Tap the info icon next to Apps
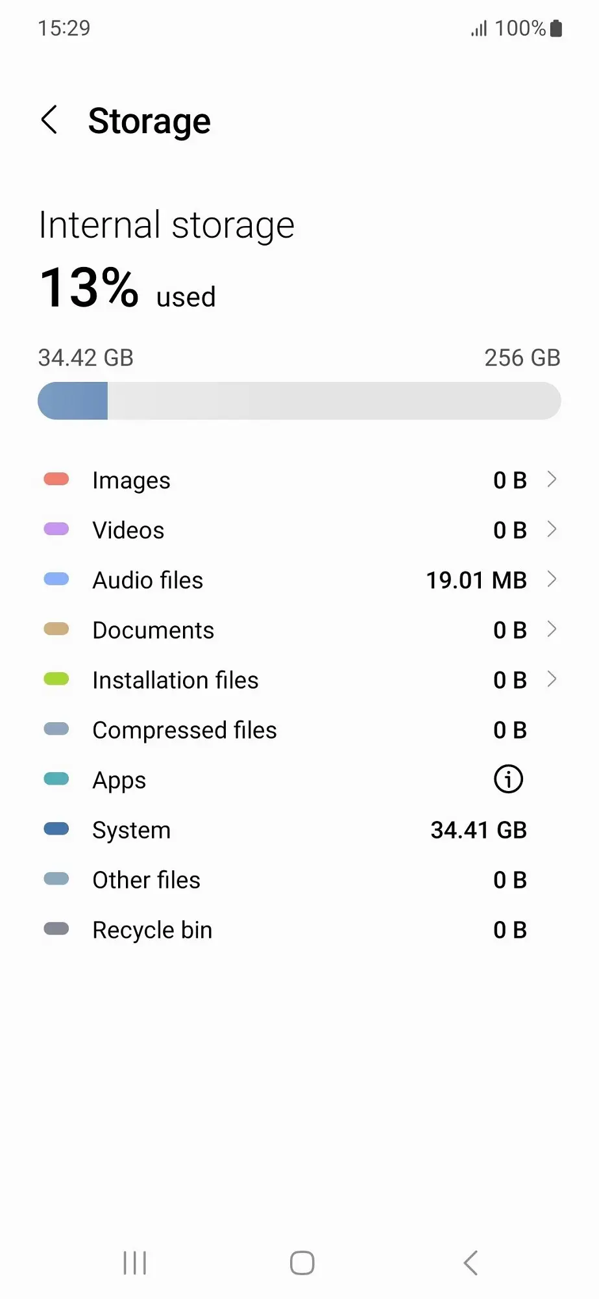 click(x=508, y=779)
